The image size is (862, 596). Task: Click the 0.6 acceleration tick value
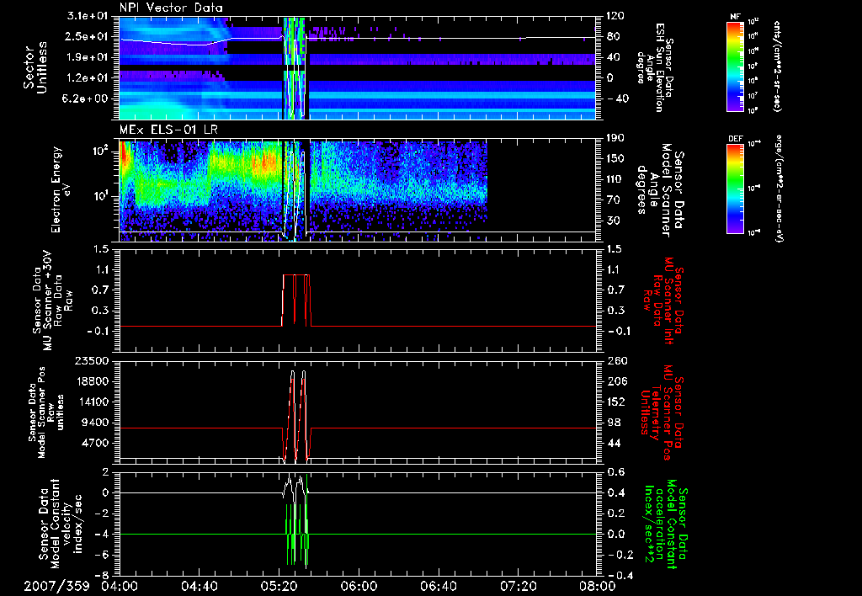[615, 472]
